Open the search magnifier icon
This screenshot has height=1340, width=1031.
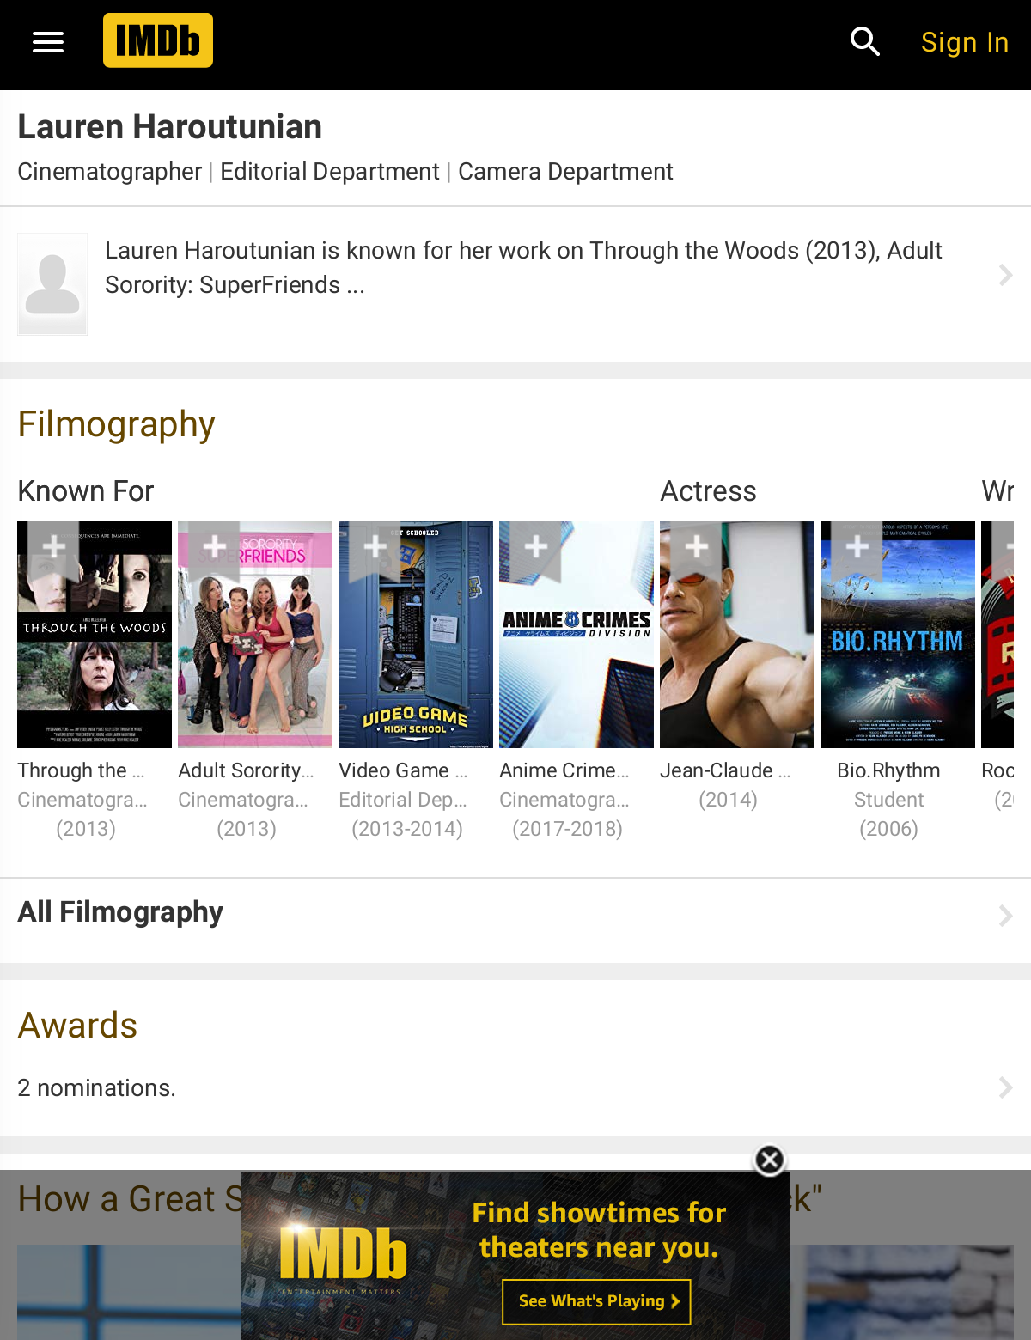pyautogui.click(x=864, y=41)
